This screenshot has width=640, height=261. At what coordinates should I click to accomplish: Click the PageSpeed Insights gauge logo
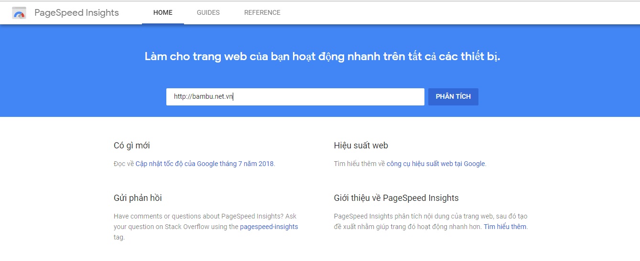point(19,13)
